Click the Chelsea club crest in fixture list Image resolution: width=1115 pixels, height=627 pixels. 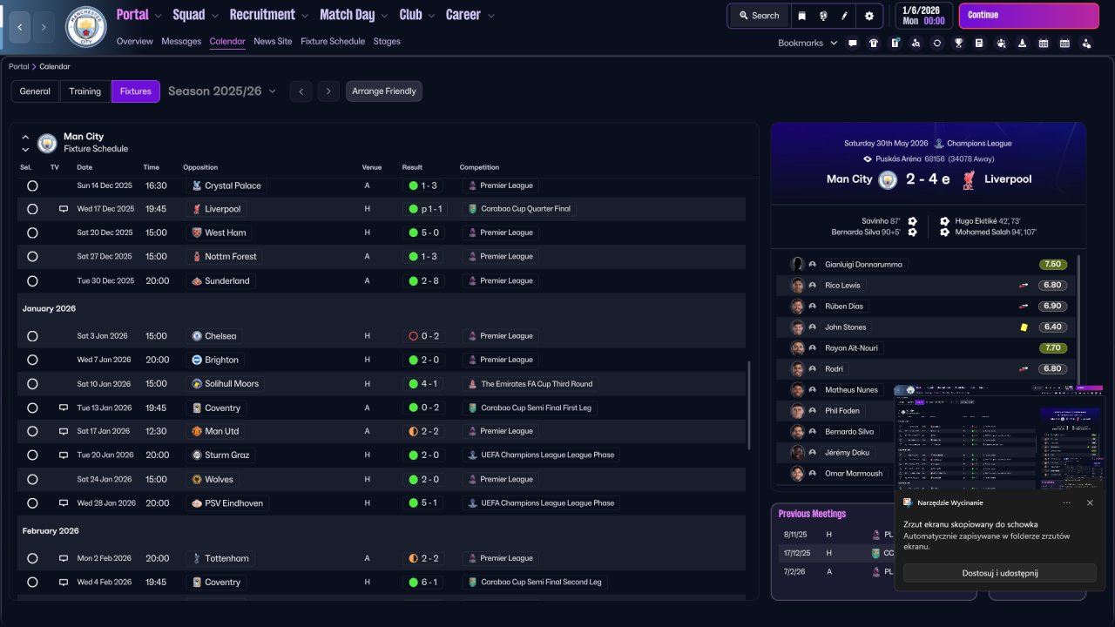(x=198, y=336)
